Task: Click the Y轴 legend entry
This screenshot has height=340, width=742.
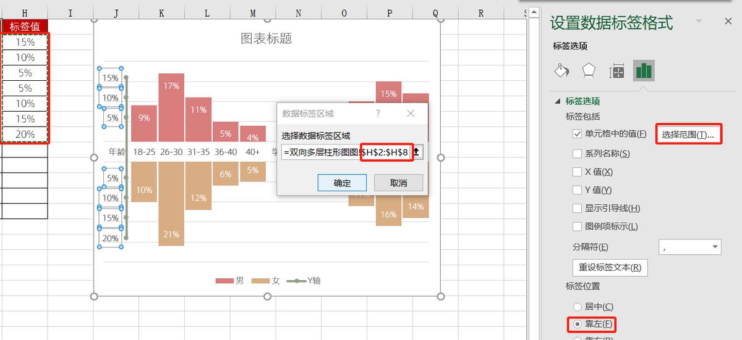Action: pyautogui.click(x=304, y=281)
